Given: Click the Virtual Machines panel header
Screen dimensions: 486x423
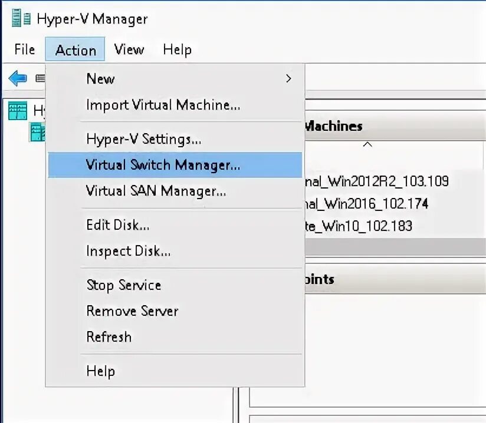Looking at the screenshot, I should click(395, 126).
